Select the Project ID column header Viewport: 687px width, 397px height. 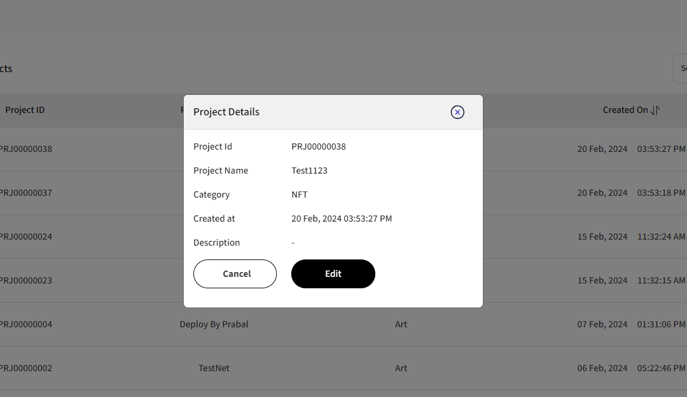point(25,110)
